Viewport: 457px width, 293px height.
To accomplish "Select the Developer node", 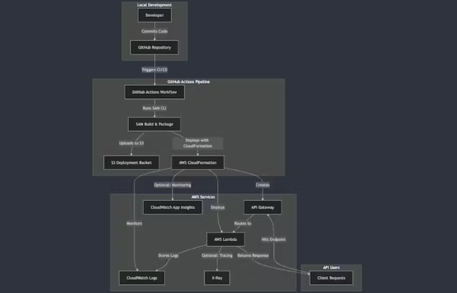I will coord(154,15).
